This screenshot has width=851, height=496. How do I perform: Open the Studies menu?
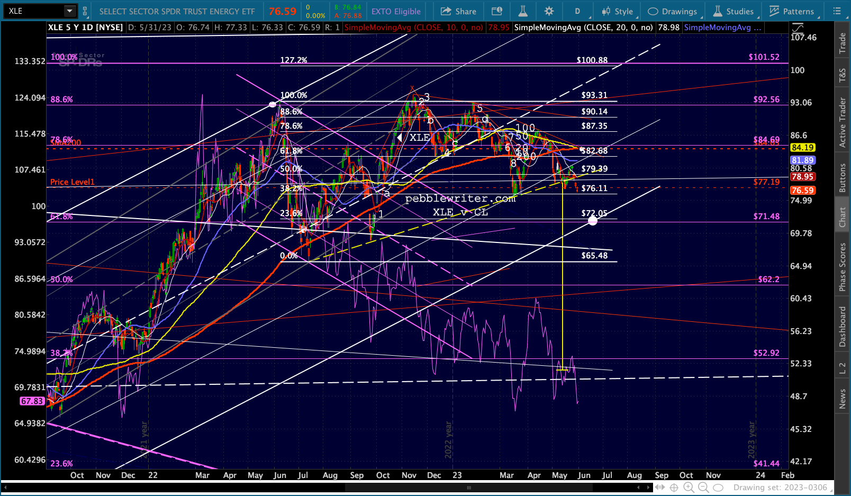tap(734, 11)
